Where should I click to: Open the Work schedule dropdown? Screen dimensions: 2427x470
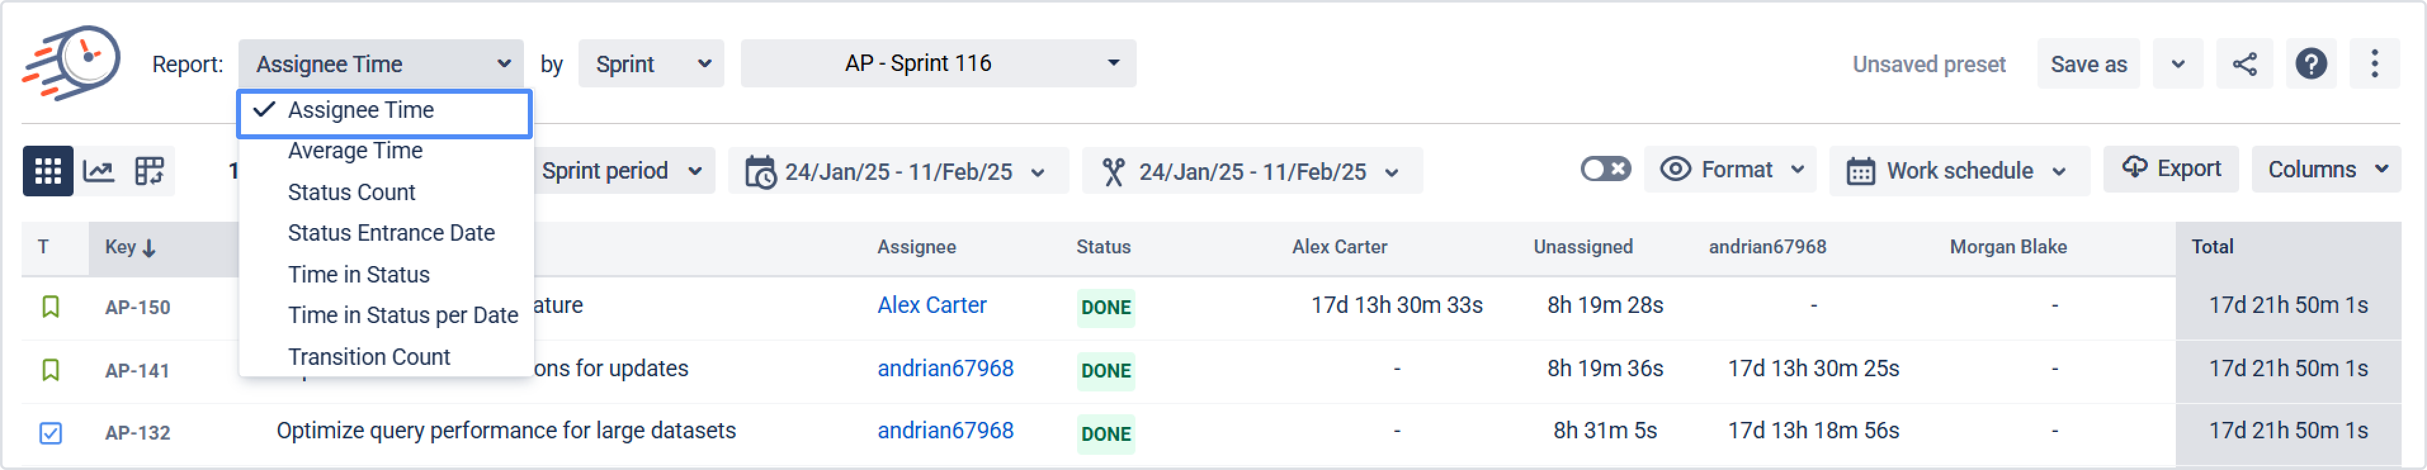pyautogui.click(x=1959, y=171)
